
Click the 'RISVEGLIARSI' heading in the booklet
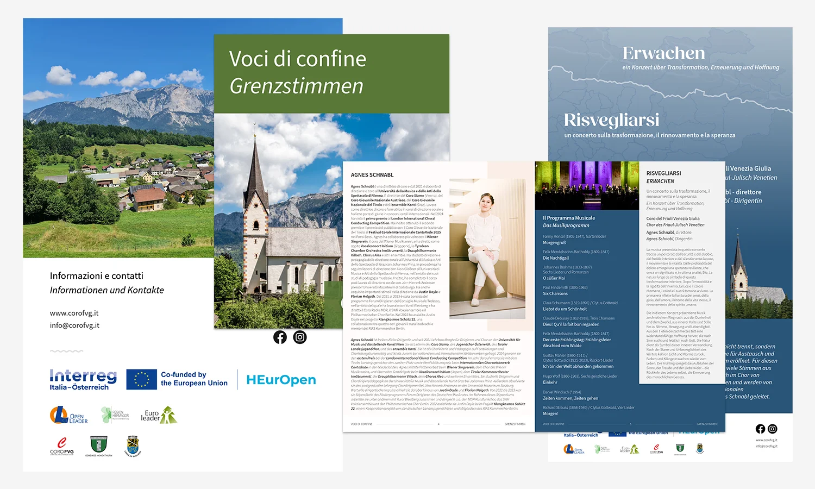click(663, 173)
